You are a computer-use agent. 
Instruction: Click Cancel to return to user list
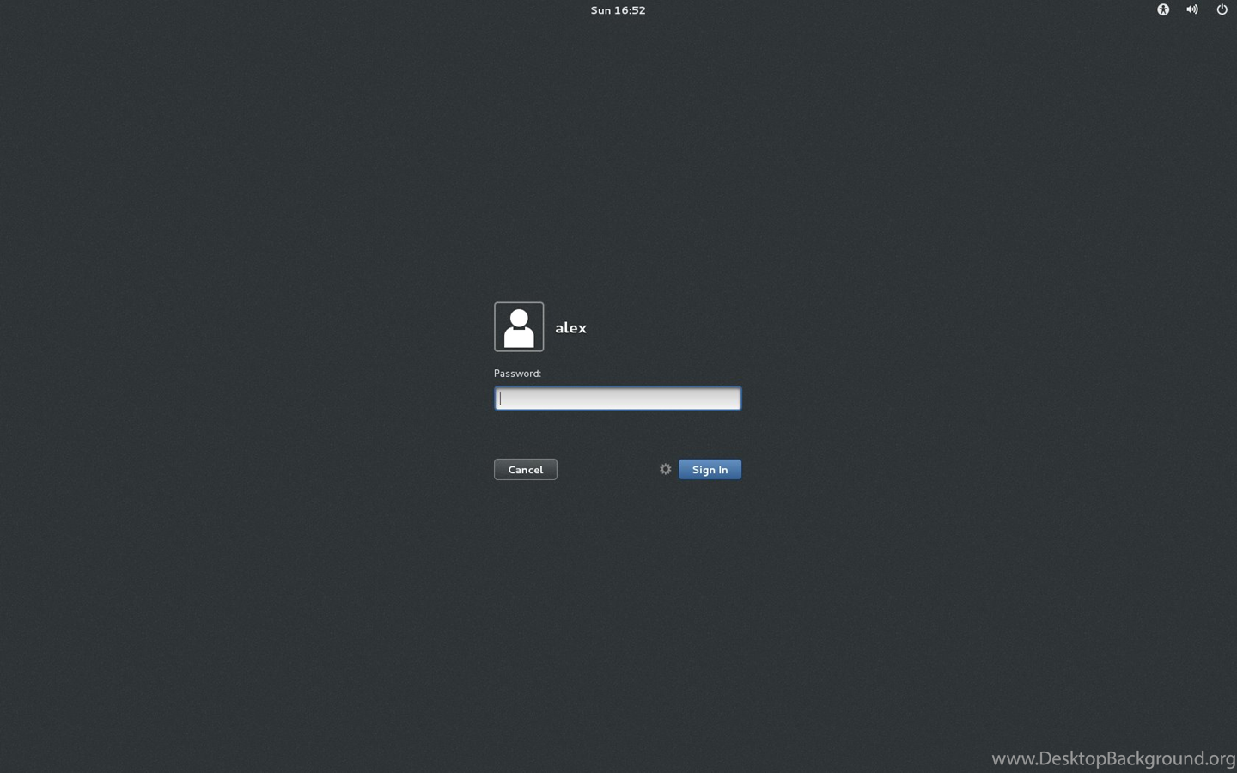pyautogui.click(x=525, y=469)
